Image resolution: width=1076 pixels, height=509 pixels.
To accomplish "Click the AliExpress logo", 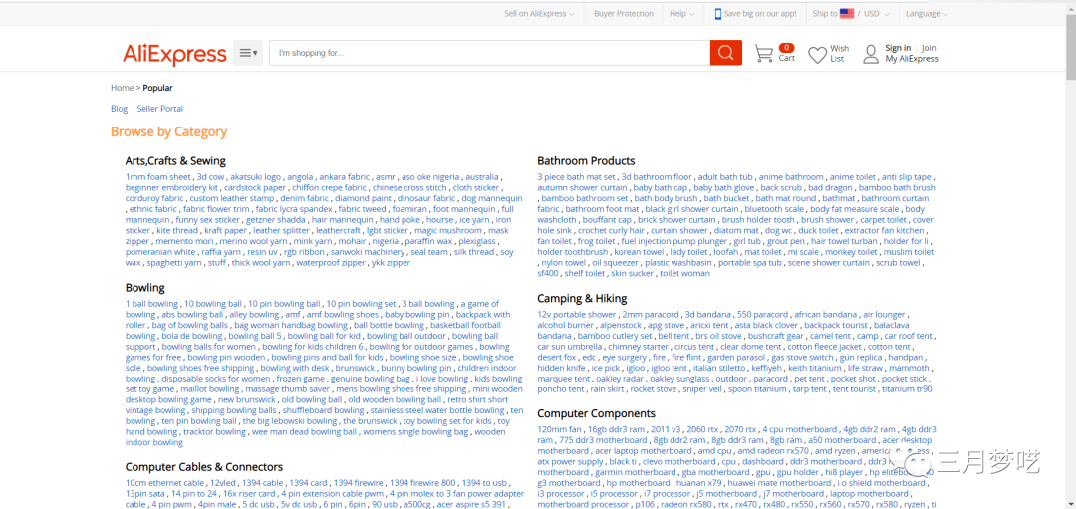I will [174, 54].
